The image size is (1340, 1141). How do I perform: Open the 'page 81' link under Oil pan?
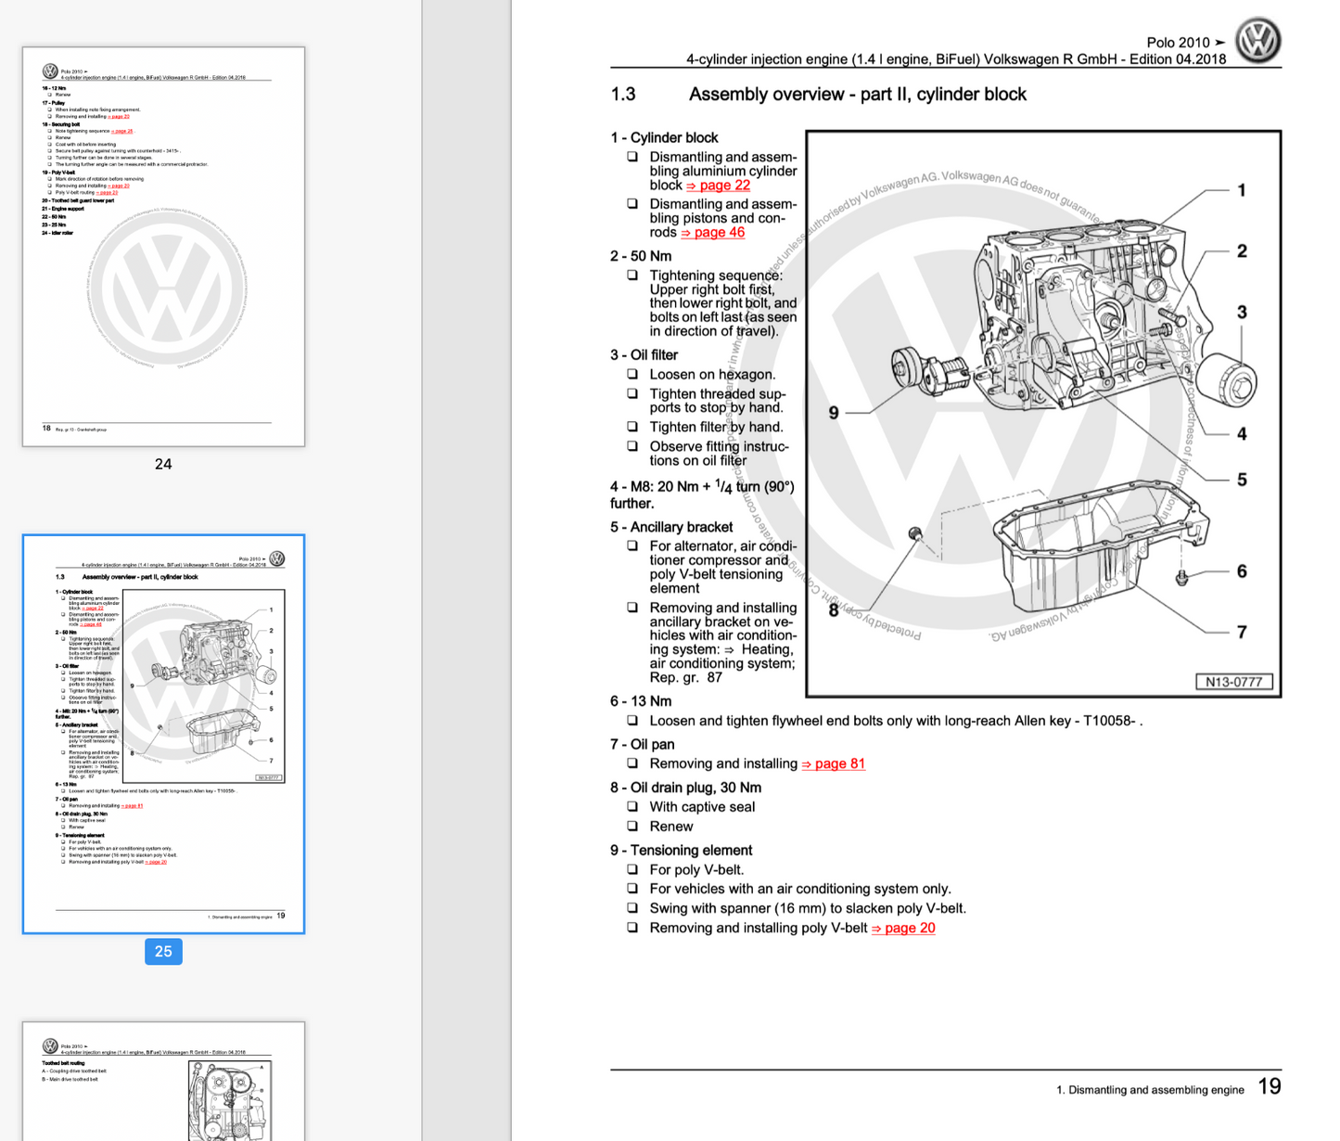(x=833, y=764)
